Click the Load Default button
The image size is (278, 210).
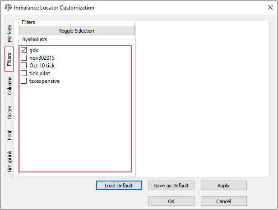pos(119,186)
